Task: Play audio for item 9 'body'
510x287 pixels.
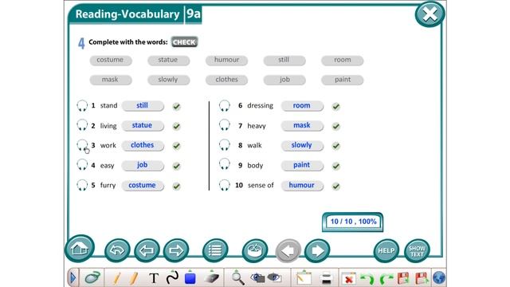Action: click(225, 165)
